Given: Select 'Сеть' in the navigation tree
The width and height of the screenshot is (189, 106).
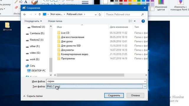Looking at the screenshot, I should click(32, 66).
